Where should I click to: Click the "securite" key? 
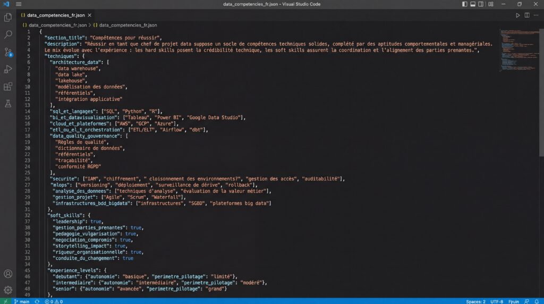tap(63, 179)
